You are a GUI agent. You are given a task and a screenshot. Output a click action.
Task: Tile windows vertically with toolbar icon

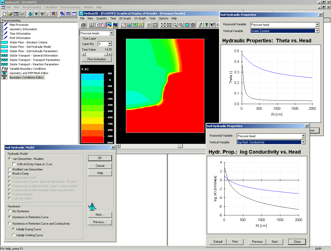coord(74,14)
